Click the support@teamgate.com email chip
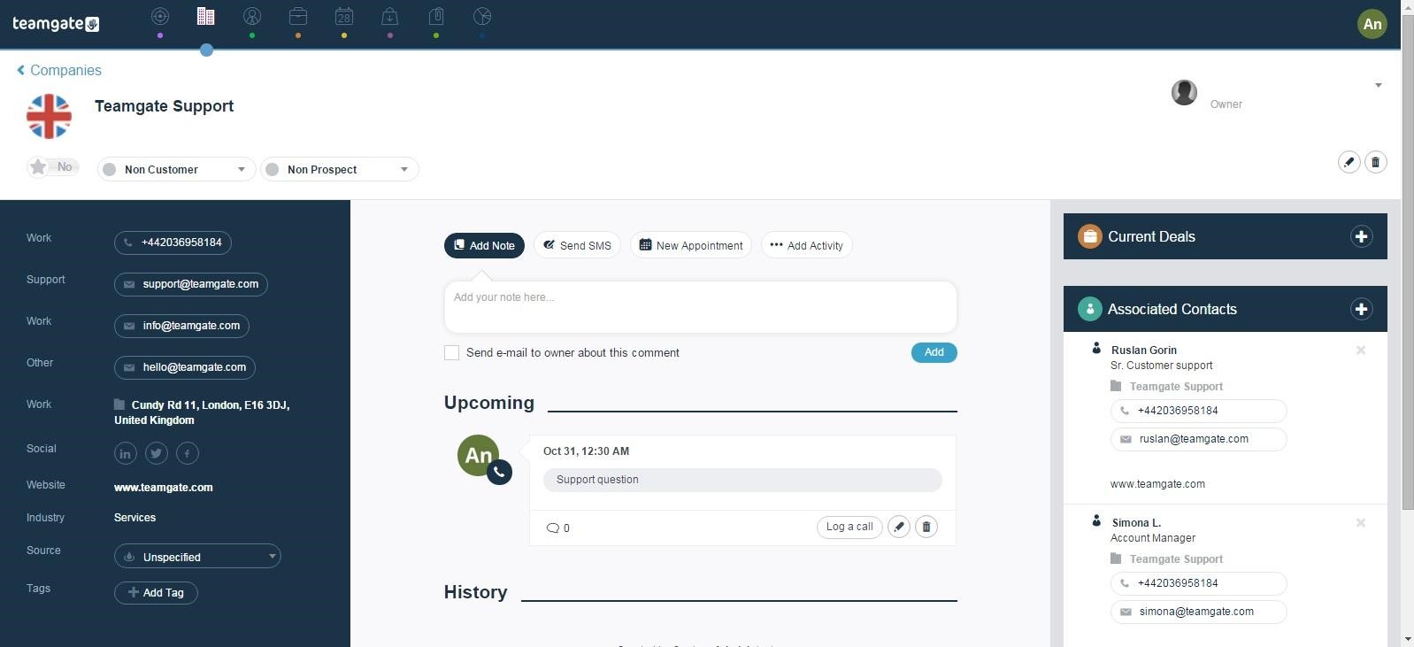This screenshot has width=1414, height=647. coord(191,284)
